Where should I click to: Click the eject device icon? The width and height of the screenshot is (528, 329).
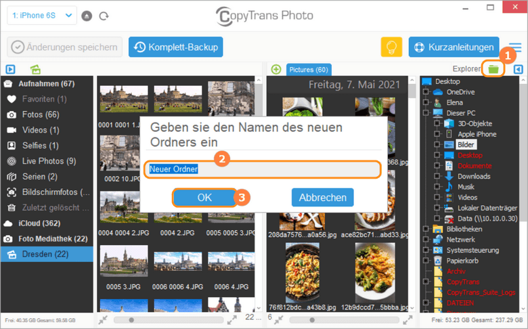coord(87,16)
